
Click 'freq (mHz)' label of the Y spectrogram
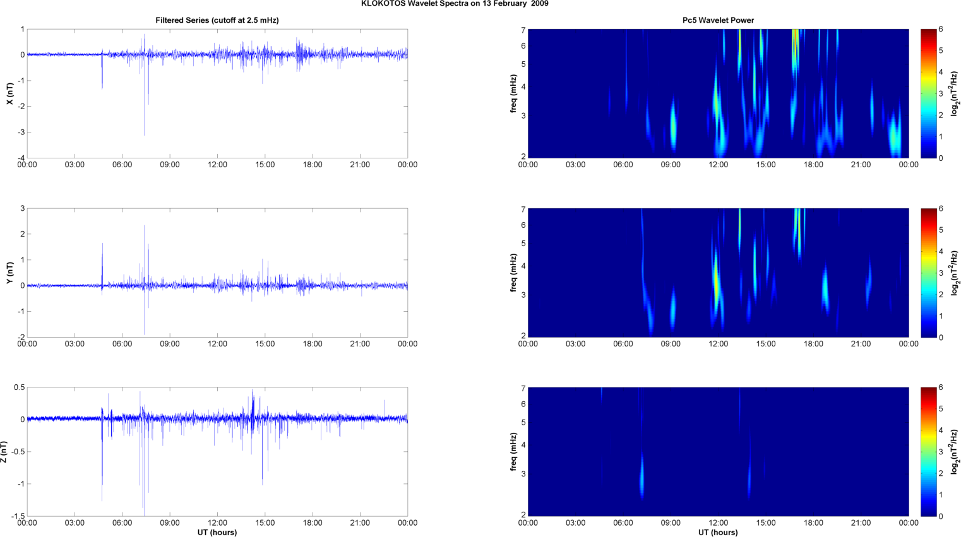point(514,273)
